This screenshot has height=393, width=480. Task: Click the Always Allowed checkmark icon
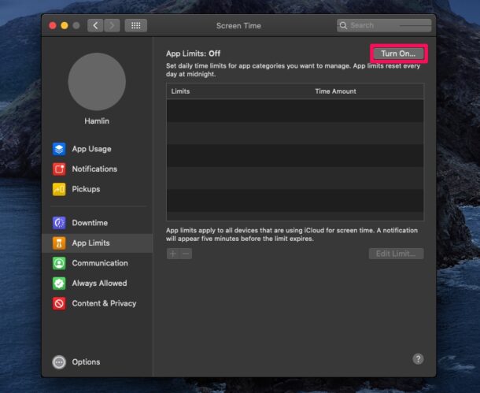tap(59, 284)
